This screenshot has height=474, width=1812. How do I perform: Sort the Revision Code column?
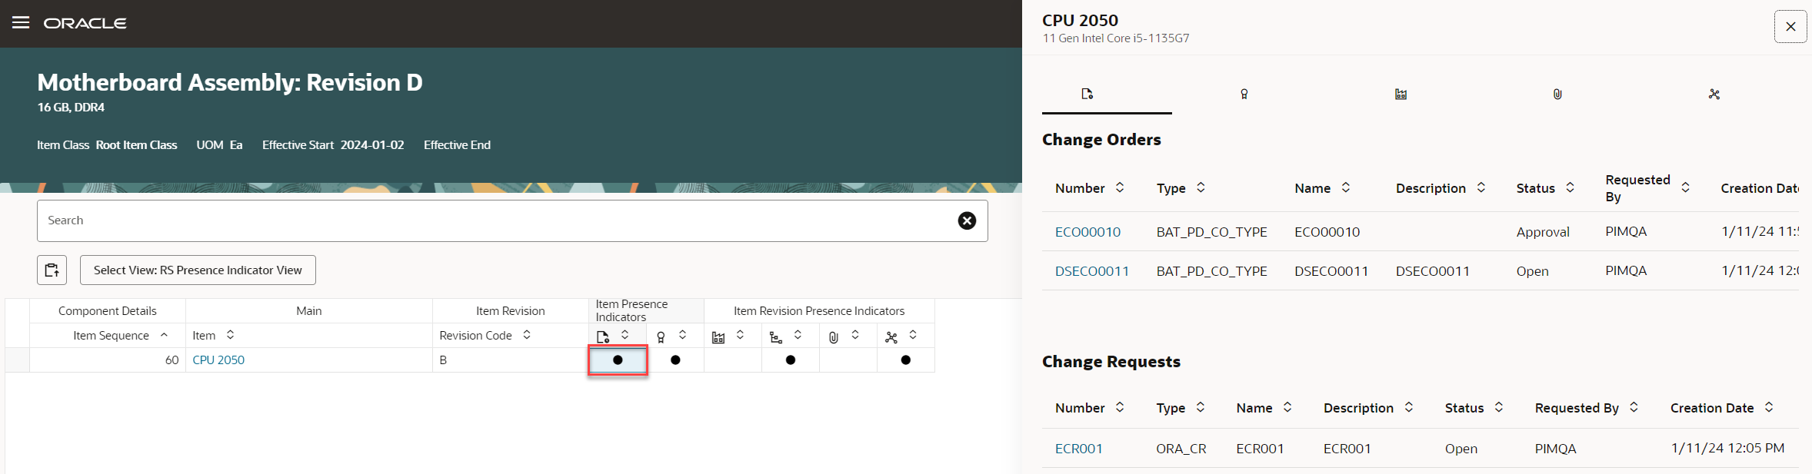point(527,335)
